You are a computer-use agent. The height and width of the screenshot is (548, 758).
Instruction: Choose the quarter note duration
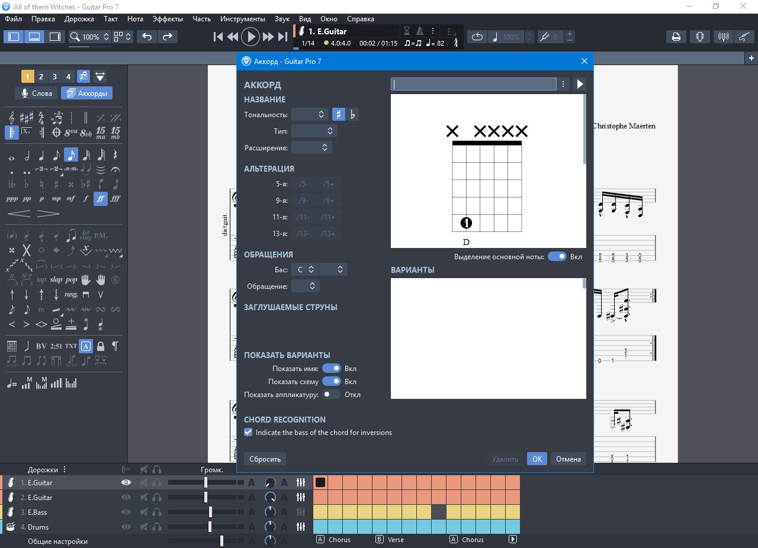[41, 156]
